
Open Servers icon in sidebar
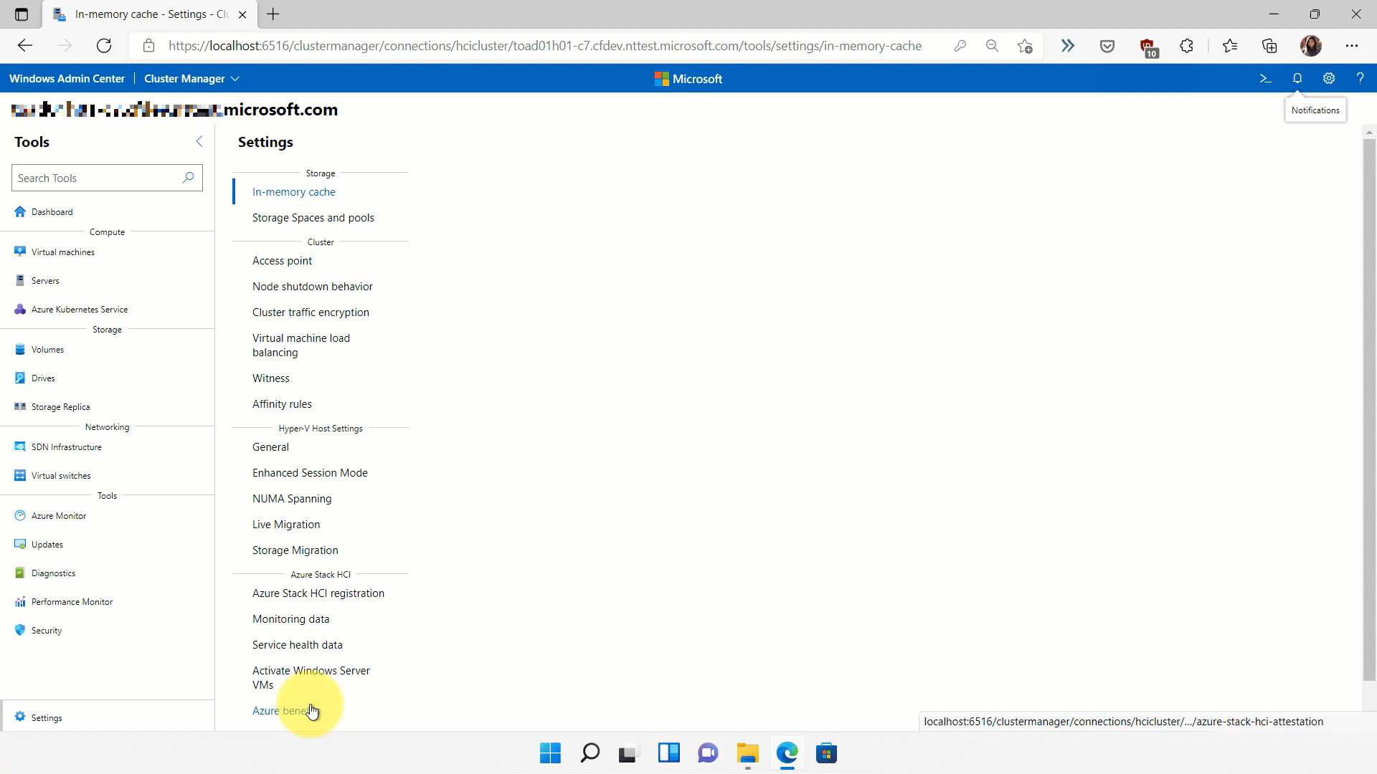tap(21, 279)
